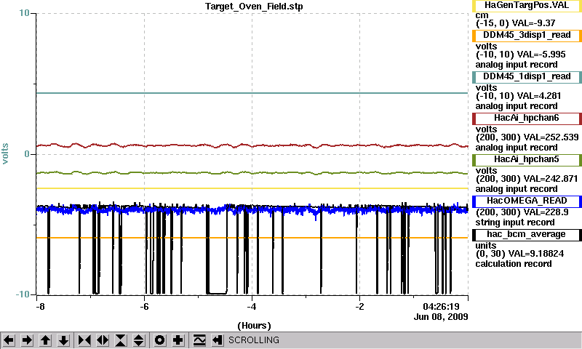Click the left arrow pan button

(x=9, y=340)
